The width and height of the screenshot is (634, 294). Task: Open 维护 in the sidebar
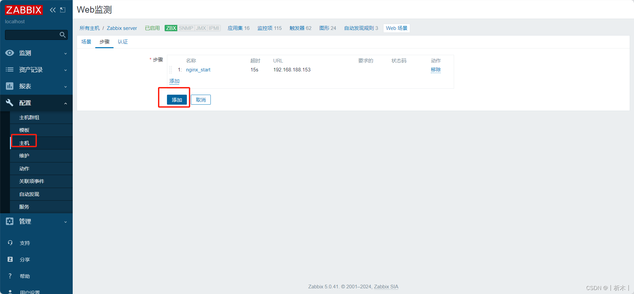41,156
